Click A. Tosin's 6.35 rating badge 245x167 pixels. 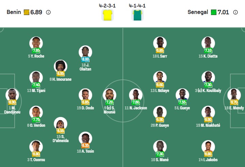(85, 145)
